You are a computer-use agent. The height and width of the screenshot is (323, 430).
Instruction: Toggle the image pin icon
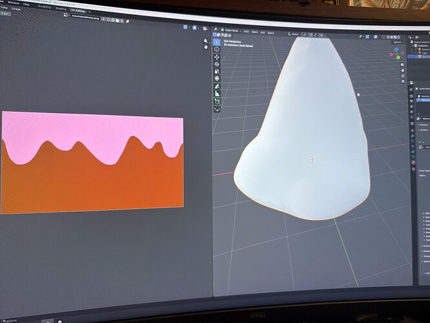coord(128,22)
